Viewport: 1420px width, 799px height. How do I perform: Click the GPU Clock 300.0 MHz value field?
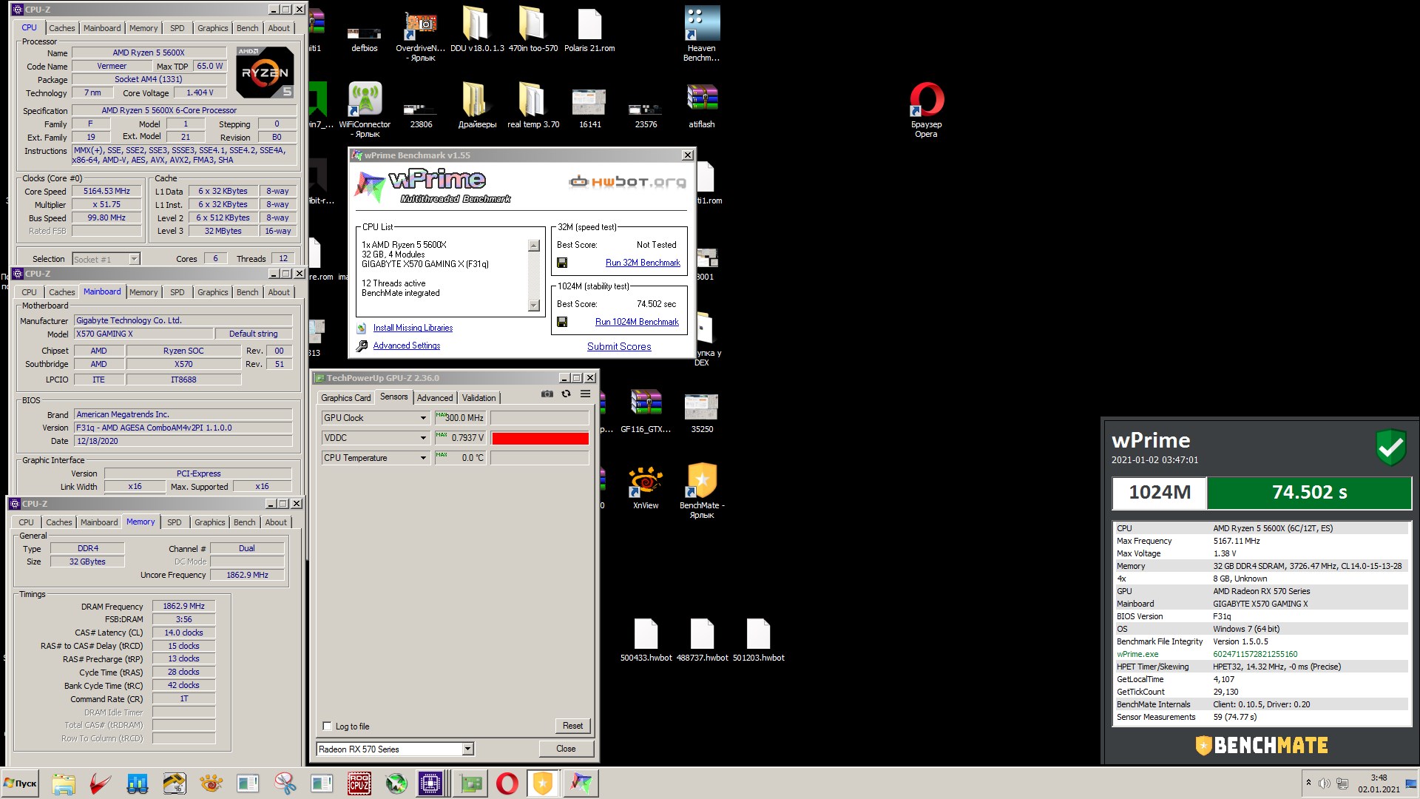pyautogui.click(x=459, y=418)
